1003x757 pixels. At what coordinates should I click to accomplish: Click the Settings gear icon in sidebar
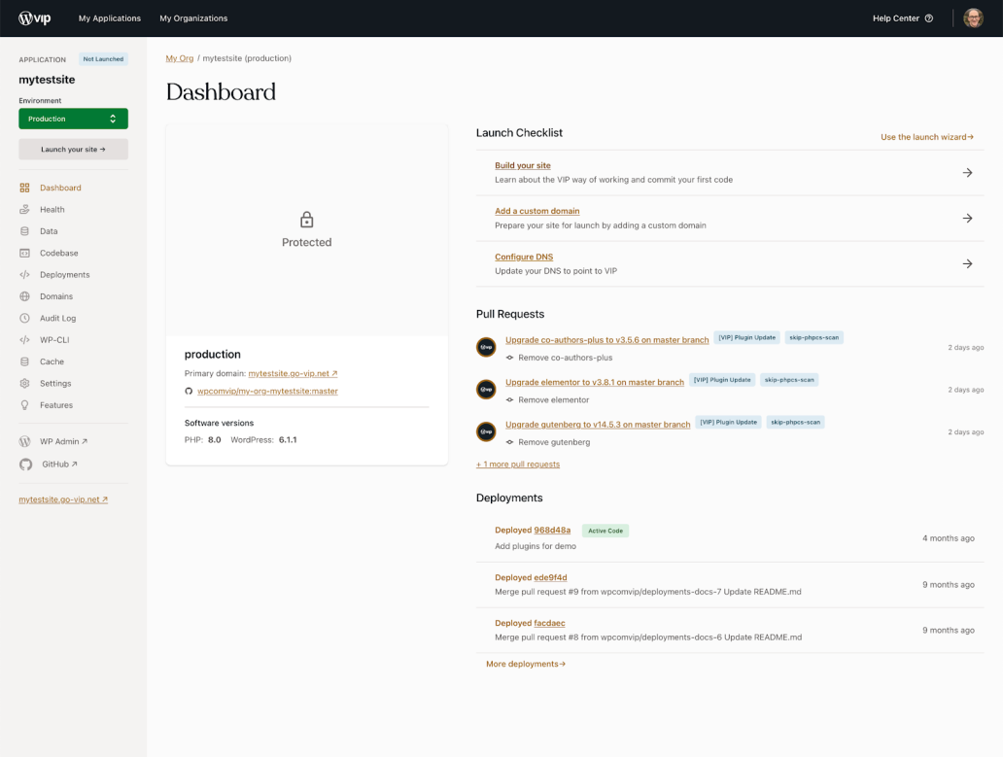tap(24, 383)
